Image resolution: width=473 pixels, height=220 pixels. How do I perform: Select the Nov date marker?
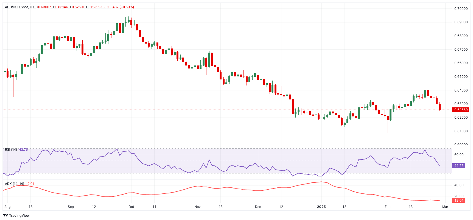pos(197,207)
